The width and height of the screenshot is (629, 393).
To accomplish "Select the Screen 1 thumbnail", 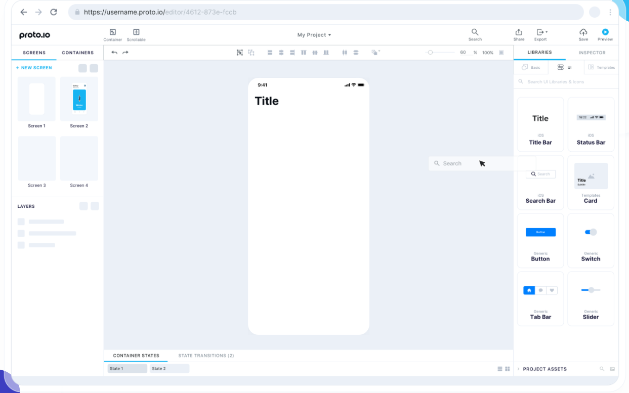I will point(36,99).
